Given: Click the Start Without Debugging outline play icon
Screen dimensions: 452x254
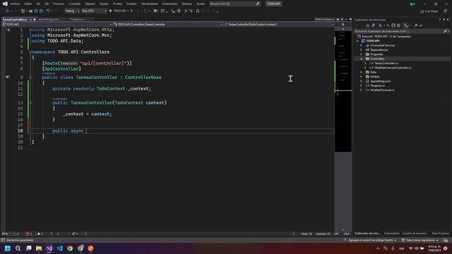Looking at the screenshot, I should (x=132, y=11).
